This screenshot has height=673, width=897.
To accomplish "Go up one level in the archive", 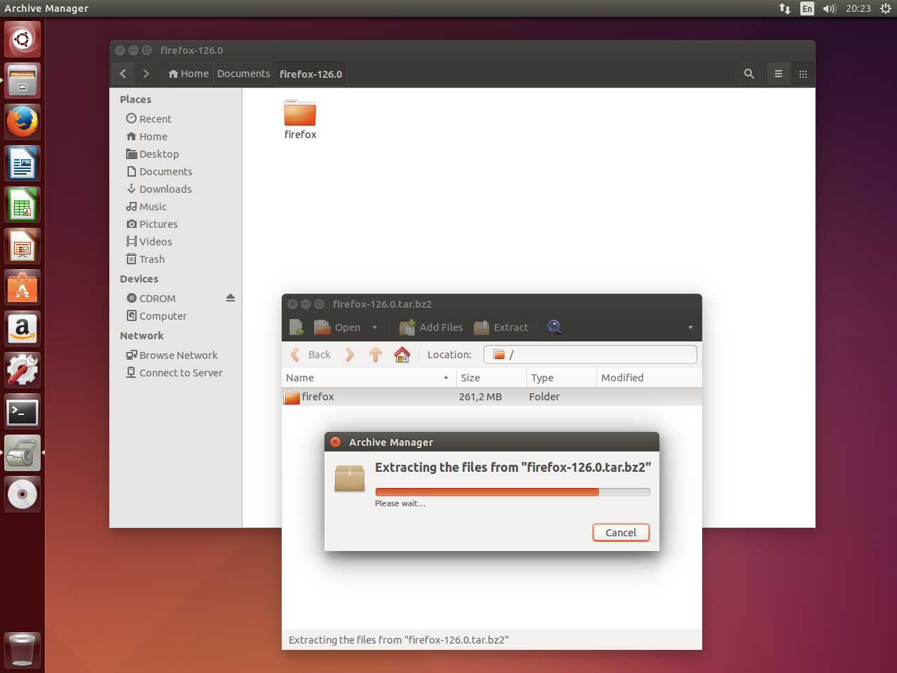I will tap(376, 355).
